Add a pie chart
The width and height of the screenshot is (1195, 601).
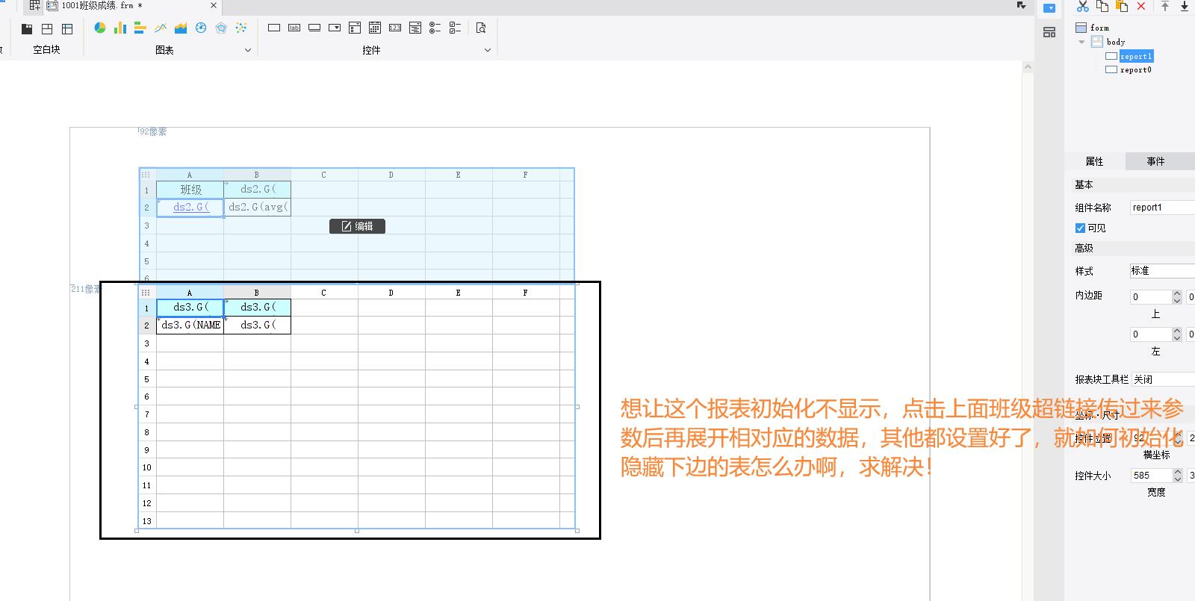coord(100,28)
